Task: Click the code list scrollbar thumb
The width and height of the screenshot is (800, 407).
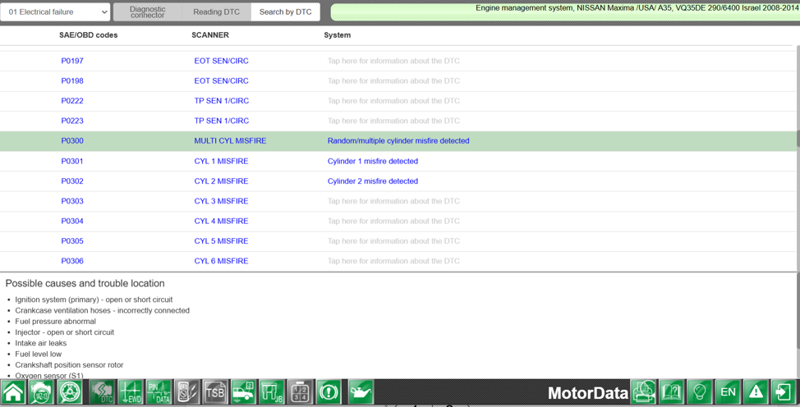Action: [x=798, y=138]
